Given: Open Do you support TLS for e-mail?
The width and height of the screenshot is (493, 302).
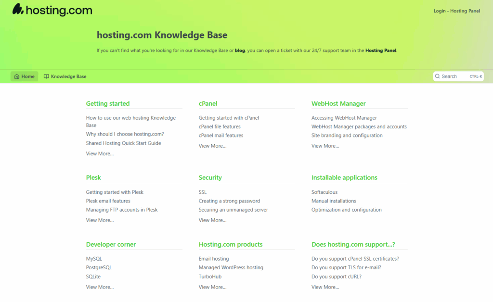Looking at the screenshot, I should [x=346, y=267].
